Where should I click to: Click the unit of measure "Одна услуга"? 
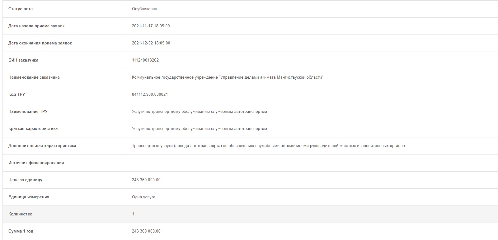pyautogui.click(x=143, y=197)
